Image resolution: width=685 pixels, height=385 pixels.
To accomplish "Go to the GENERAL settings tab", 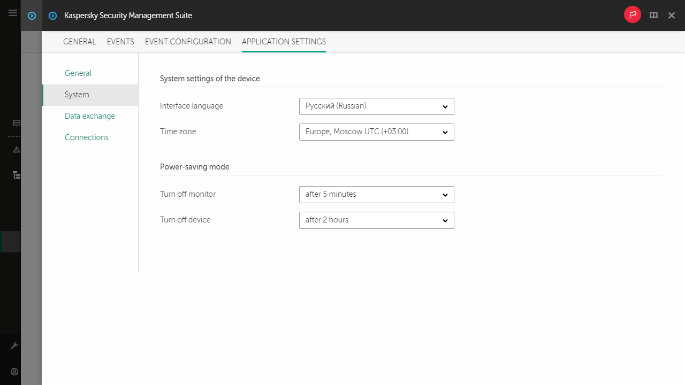I will [x=79, y=42].
